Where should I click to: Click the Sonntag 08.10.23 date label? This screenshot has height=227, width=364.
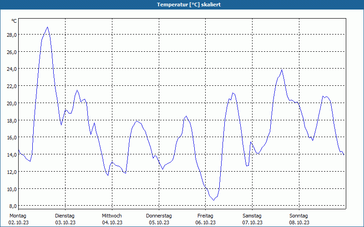pos(299,219)
